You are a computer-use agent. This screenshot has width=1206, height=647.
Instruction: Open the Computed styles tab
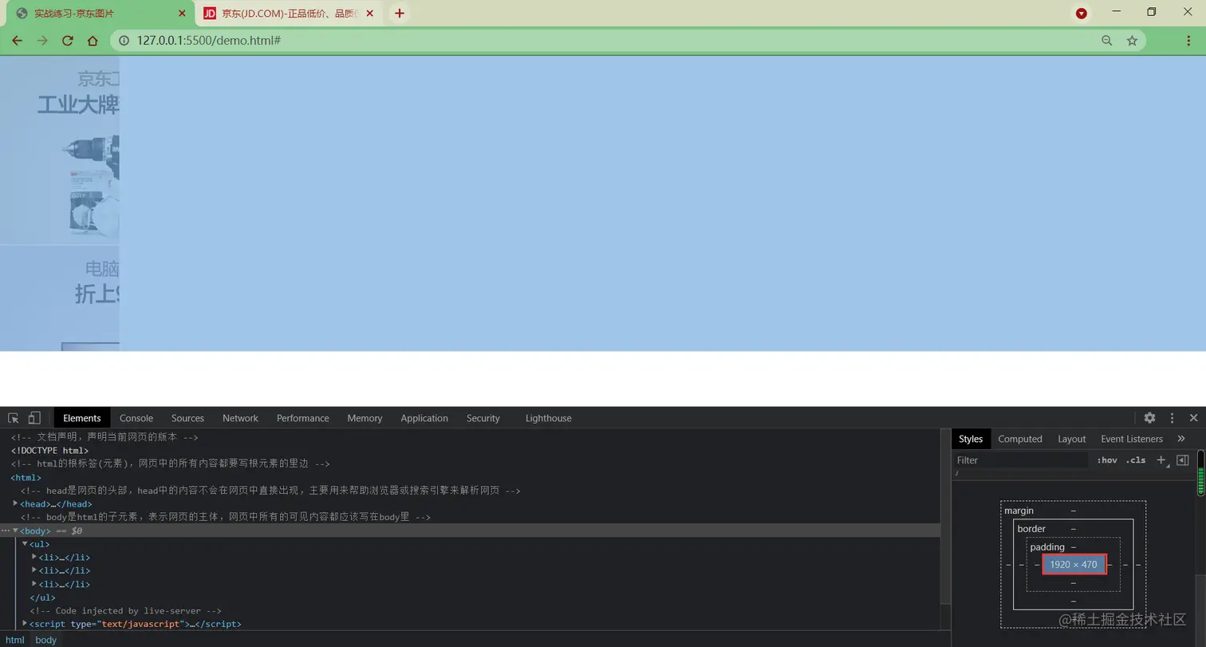click(1020, 439)
